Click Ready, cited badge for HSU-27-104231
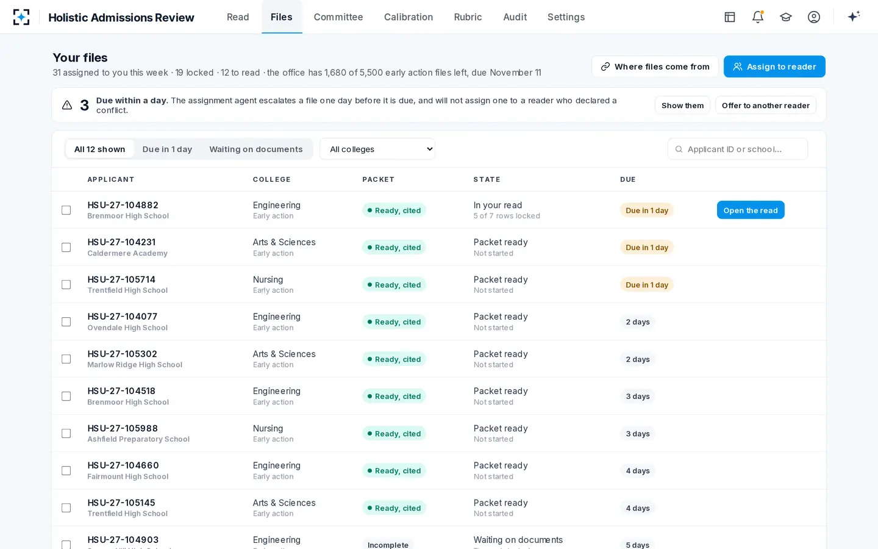The image size is (878, 549). click(x=394, y=248)
